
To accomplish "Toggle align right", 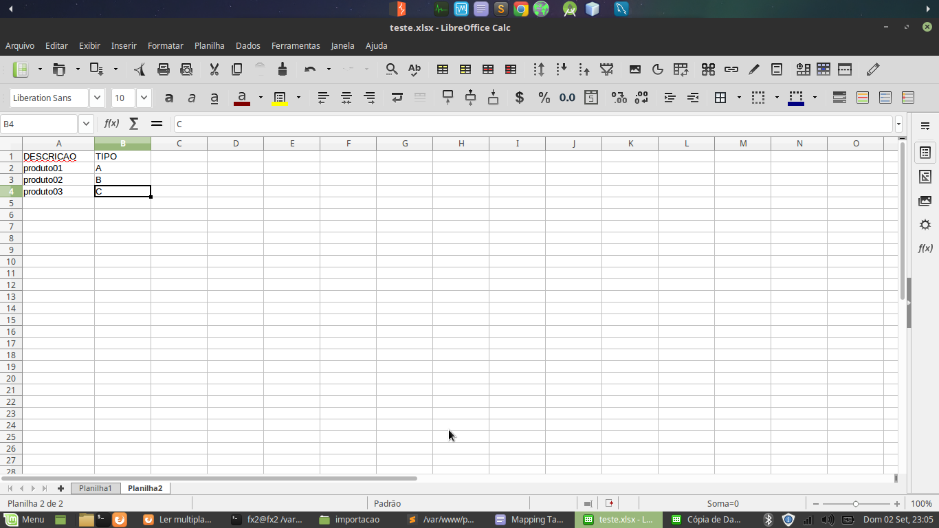I will click(x=370, y=98).
